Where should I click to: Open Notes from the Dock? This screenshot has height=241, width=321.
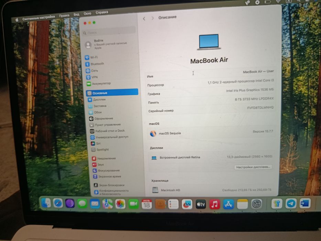coord(243,204)
